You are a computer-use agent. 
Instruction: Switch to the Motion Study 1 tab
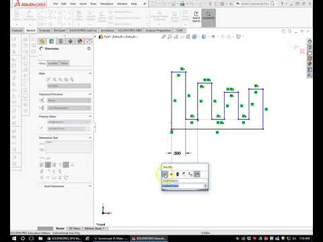click(94, 229)
